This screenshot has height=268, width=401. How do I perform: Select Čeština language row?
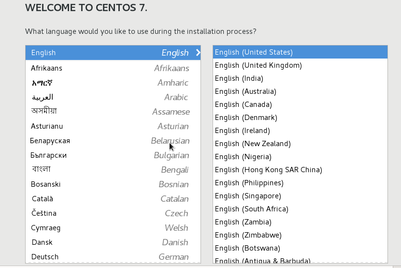(x=113, y=213)
